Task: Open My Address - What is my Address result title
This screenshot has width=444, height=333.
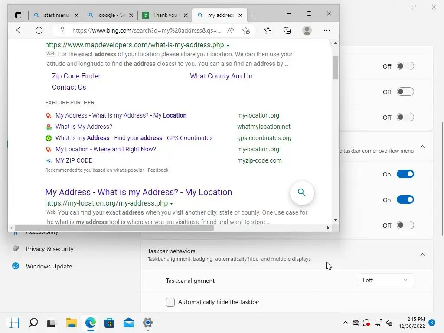Action: pyautogui.click(x=138, y=192)
